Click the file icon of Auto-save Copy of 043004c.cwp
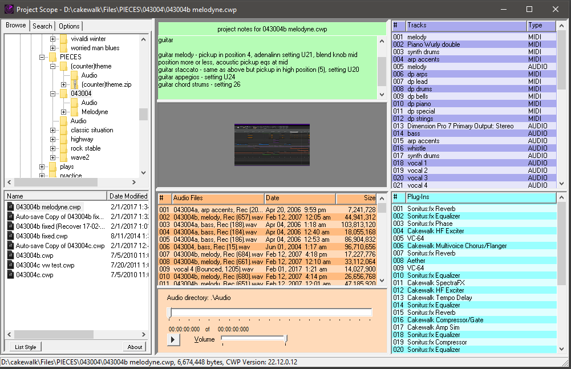The width and height of the screenshot is (571, 369). click(10, 245)
